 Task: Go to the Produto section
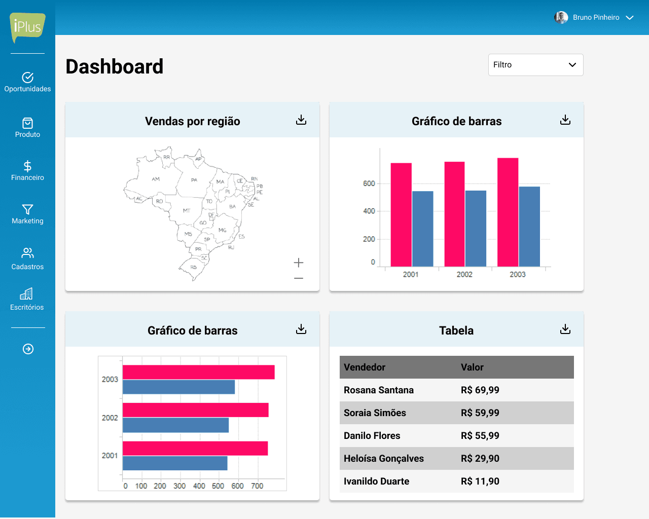point(27,128)
